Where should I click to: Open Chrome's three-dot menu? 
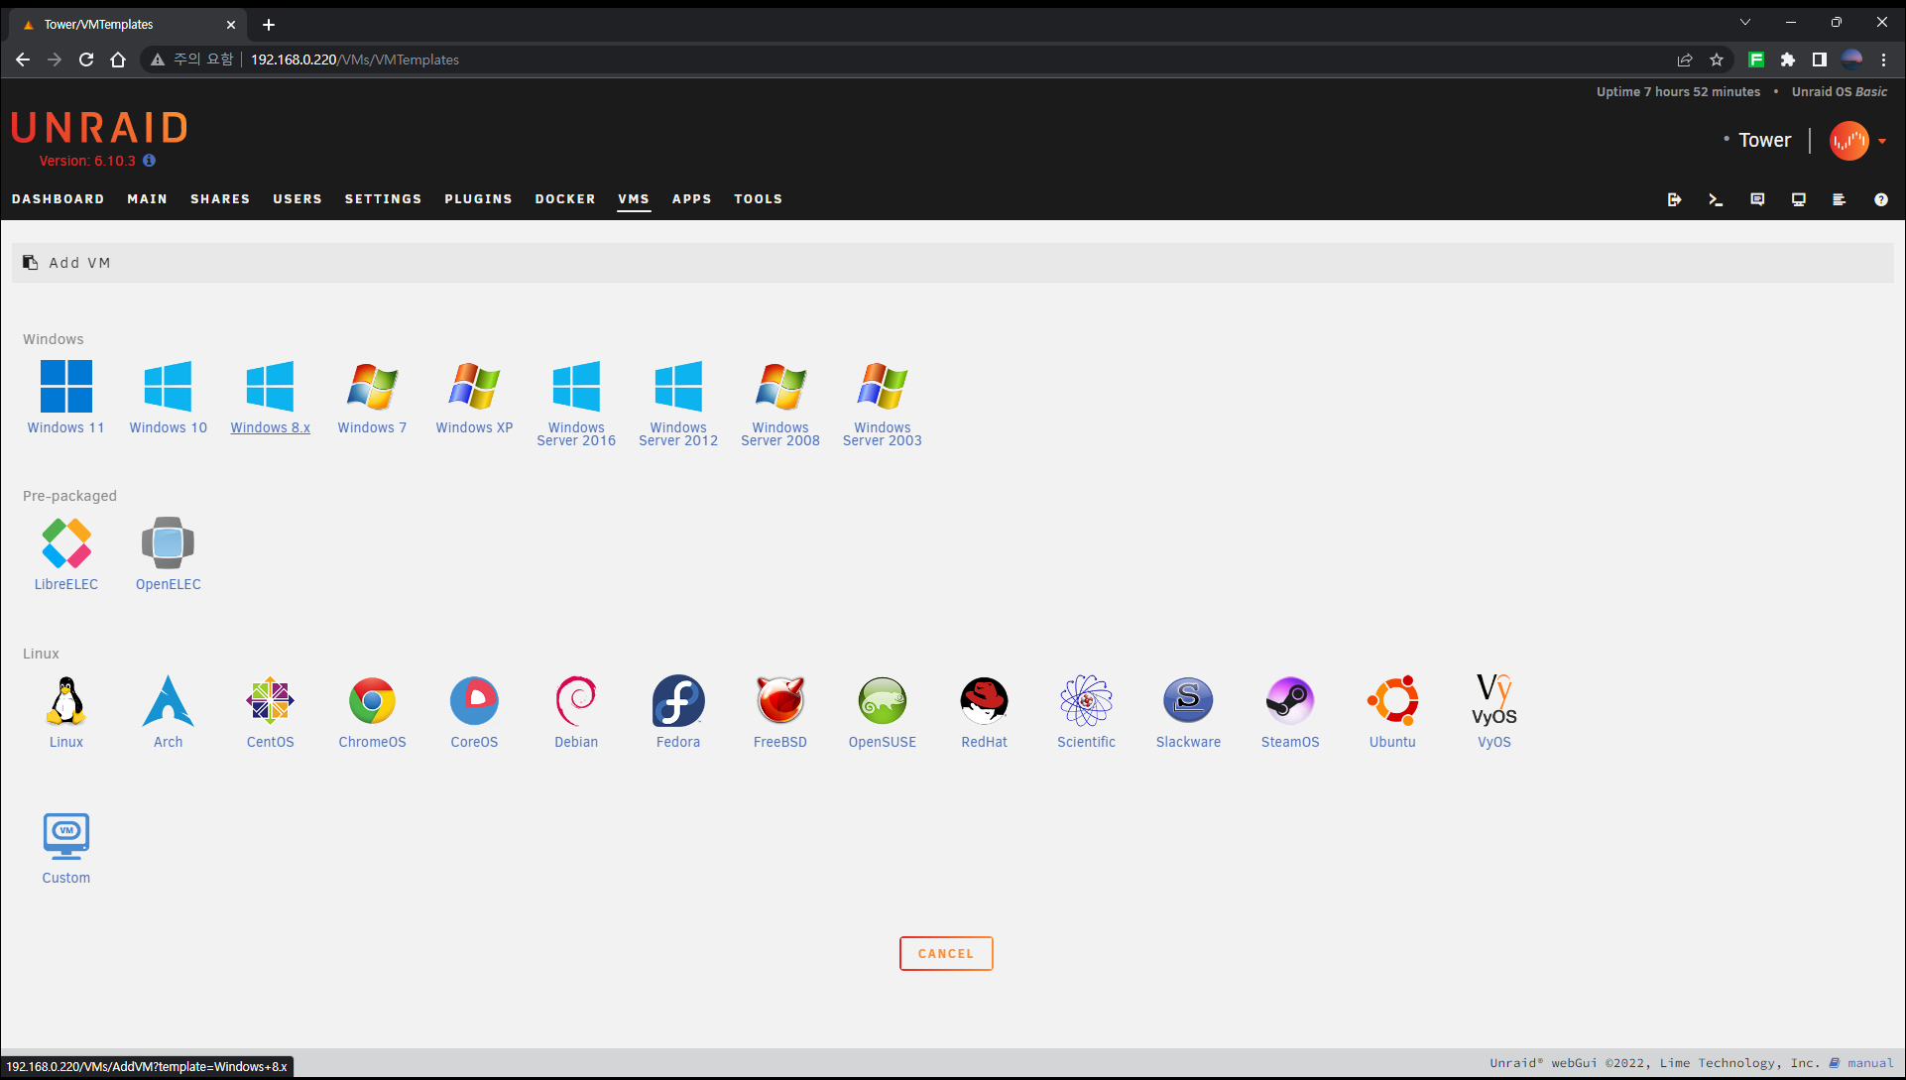pyautogui.click(x=1884, y=60)
